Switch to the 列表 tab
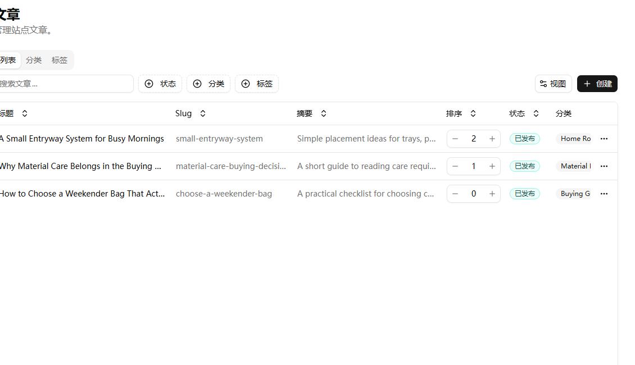The height and width of the screenshot is (365, 635). click(9, 60)
